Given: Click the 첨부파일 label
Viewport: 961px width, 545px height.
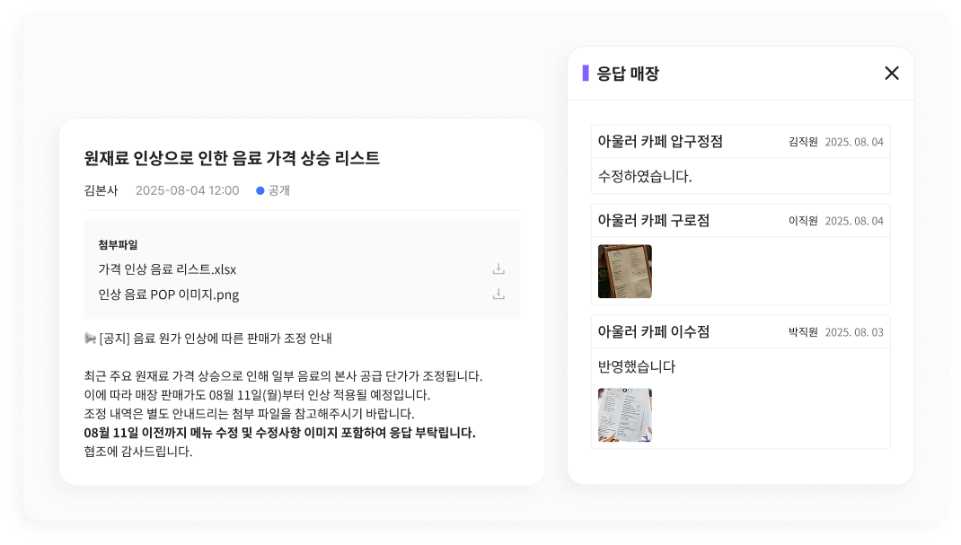Looking at the screenshot, I should click(x=118, y=244).
